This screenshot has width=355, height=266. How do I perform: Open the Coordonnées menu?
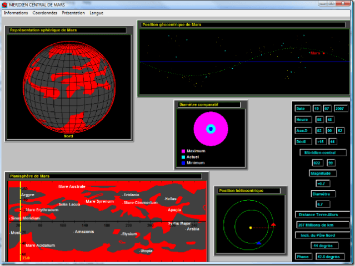click(44, 12)
